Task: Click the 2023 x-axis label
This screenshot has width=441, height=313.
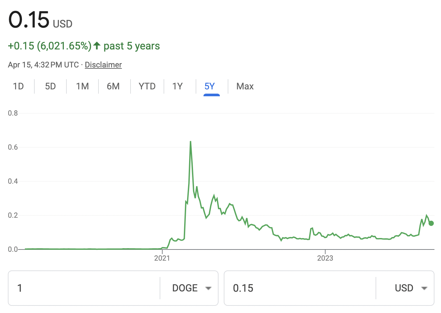Action: [325, 258]
